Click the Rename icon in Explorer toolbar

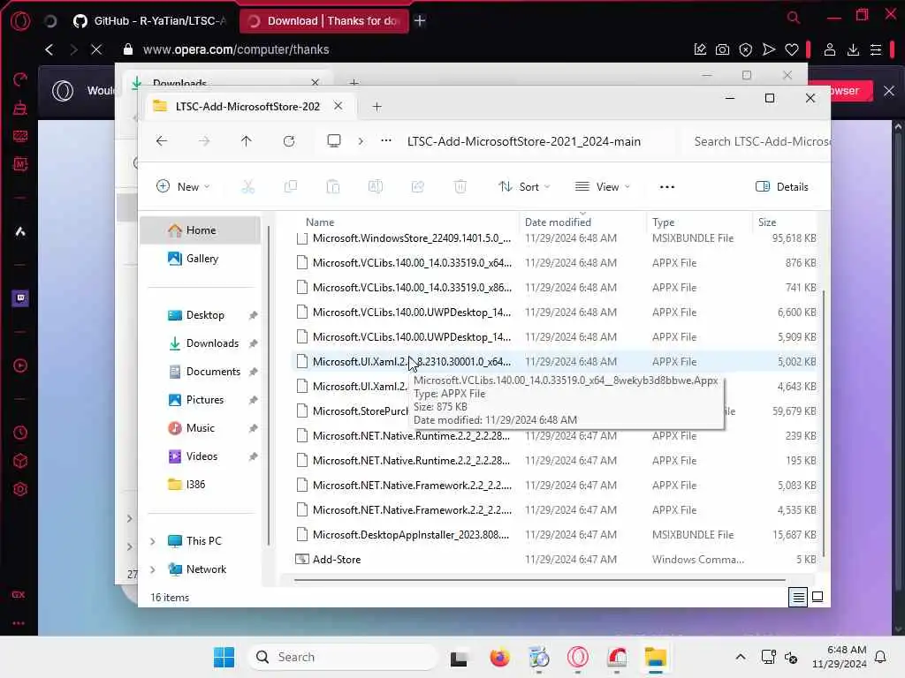pyautogui.click(x=375, y=187)
